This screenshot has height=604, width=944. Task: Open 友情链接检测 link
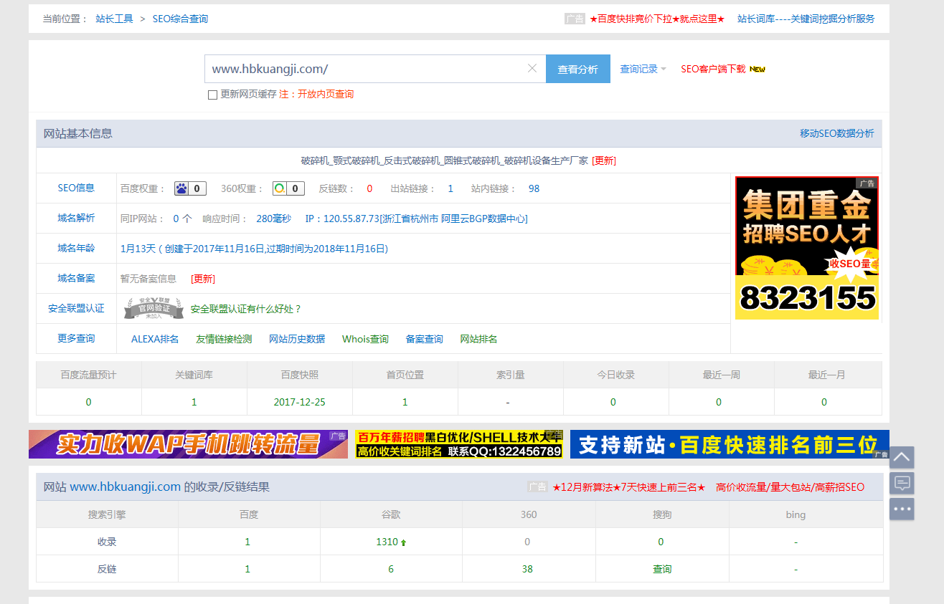[224, 339]
